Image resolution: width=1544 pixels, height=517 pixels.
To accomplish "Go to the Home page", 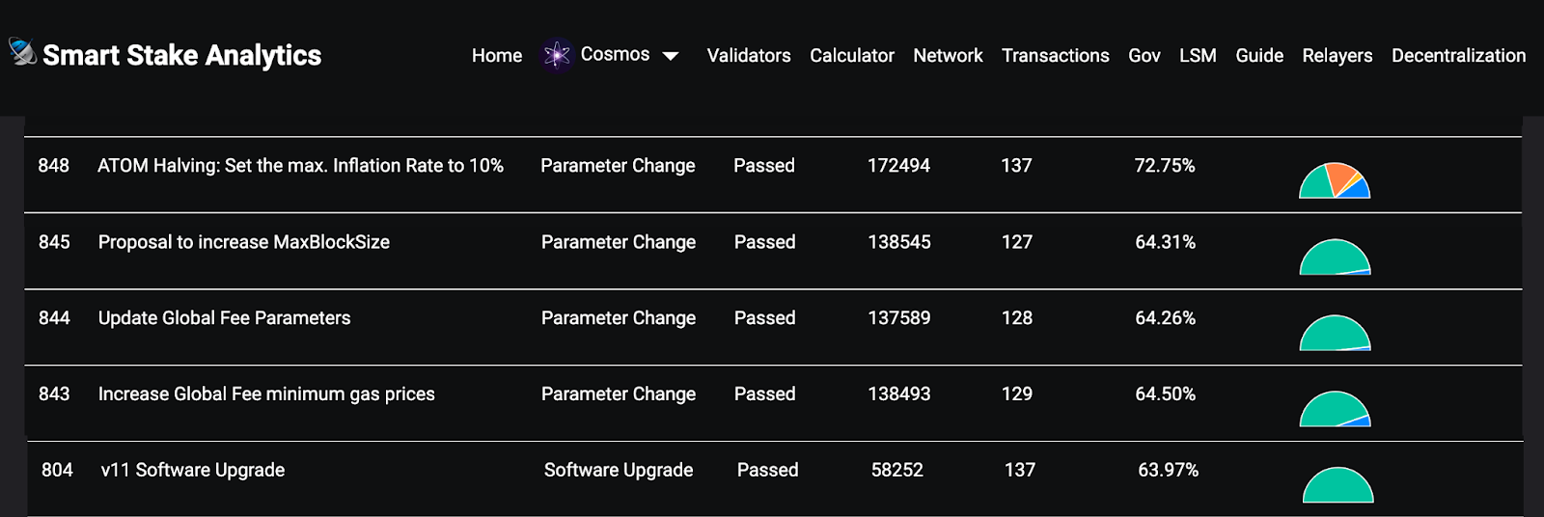I will pyautogui.click(x=497, y=56).
